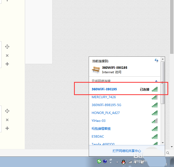Viewport: 174px width, 167px height.
Task: Select the 360WiFi-898195-5G network
Action: (x=125, y=105)
